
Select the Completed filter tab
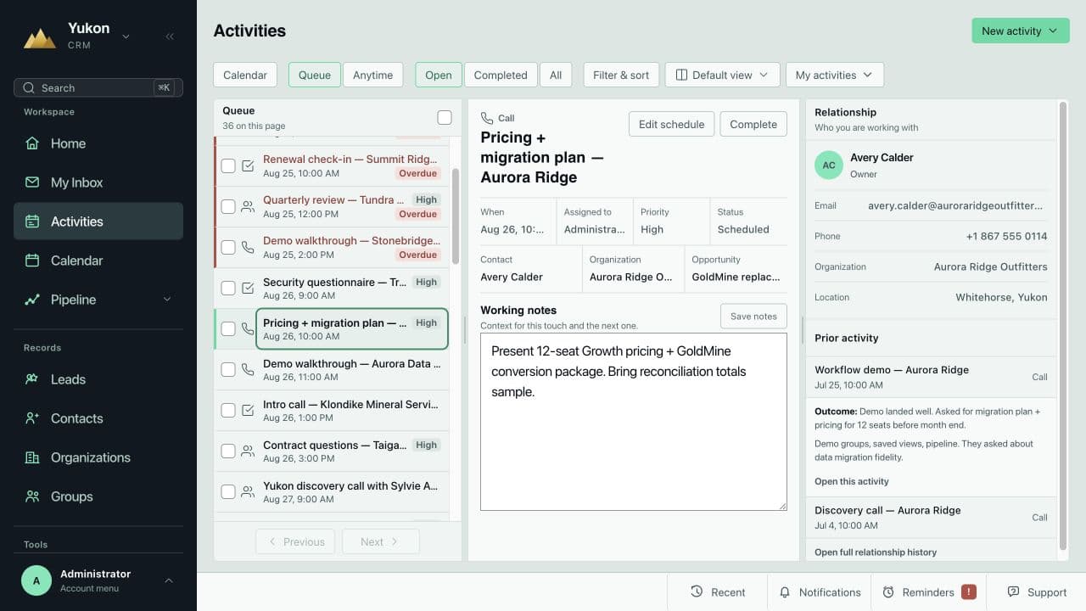click(501, 75)
